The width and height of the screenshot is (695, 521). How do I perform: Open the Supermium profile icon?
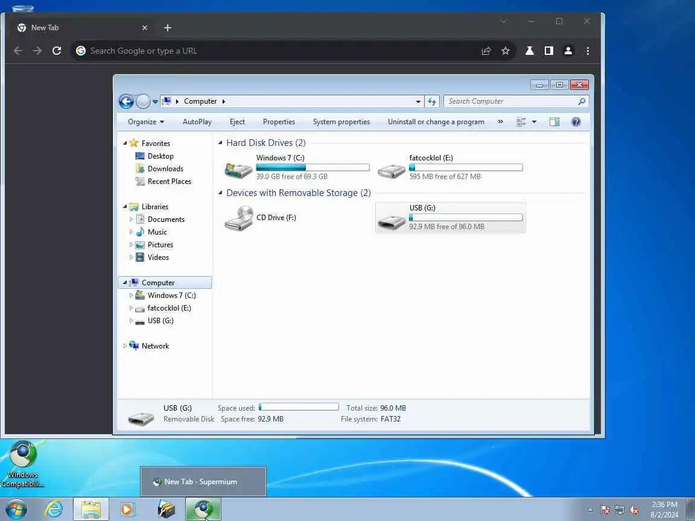pos(568,51)
